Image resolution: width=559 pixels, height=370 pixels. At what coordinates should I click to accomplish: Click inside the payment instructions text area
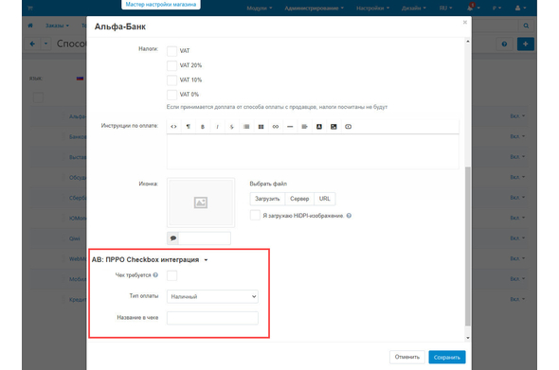pyautogui.click(x=313, y=151)
